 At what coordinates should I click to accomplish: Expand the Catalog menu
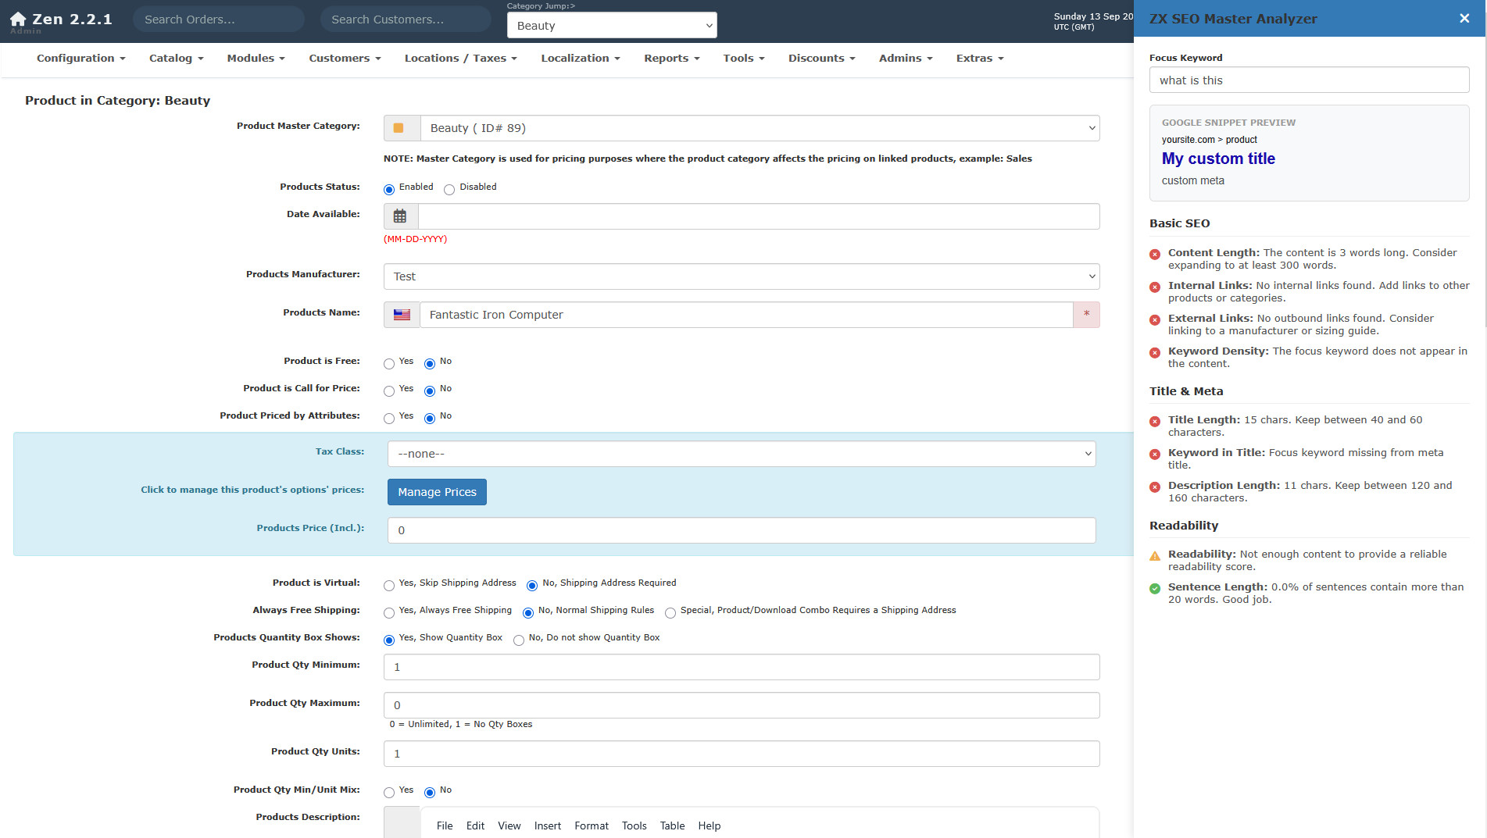click(x=176, y=59)
